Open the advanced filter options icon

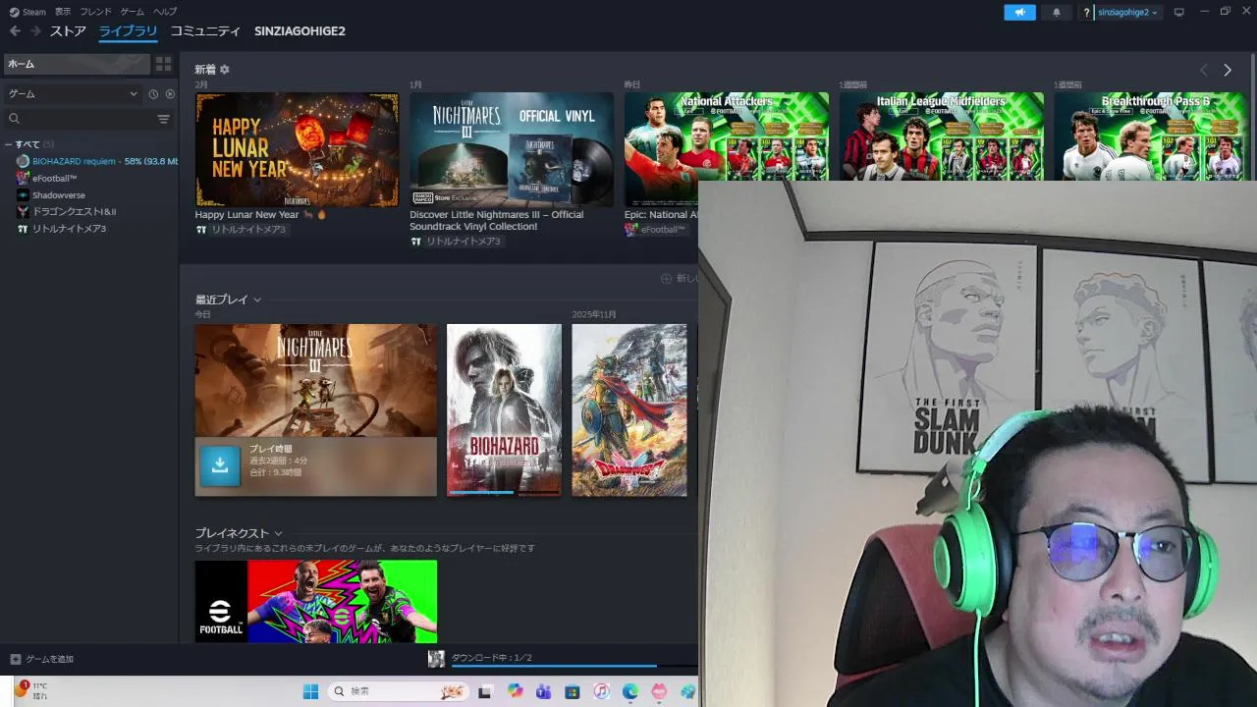pyautogui.click(x=163, y=119)
